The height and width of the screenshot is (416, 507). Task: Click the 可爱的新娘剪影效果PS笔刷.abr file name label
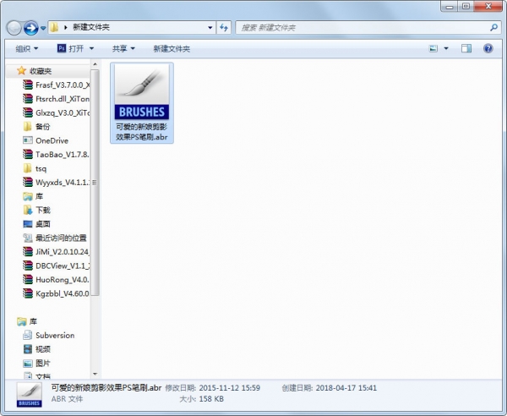coord(142,132)
